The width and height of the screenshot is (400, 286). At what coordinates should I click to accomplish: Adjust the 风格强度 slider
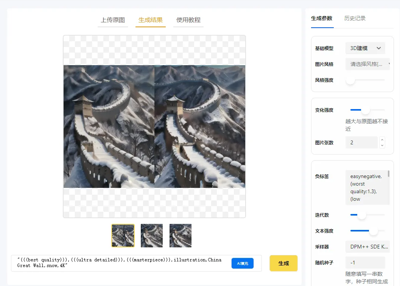tap(351, 80)
